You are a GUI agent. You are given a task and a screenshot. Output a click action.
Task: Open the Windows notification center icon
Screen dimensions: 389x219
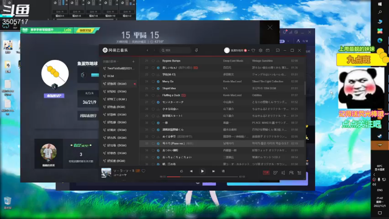(380, 213)
